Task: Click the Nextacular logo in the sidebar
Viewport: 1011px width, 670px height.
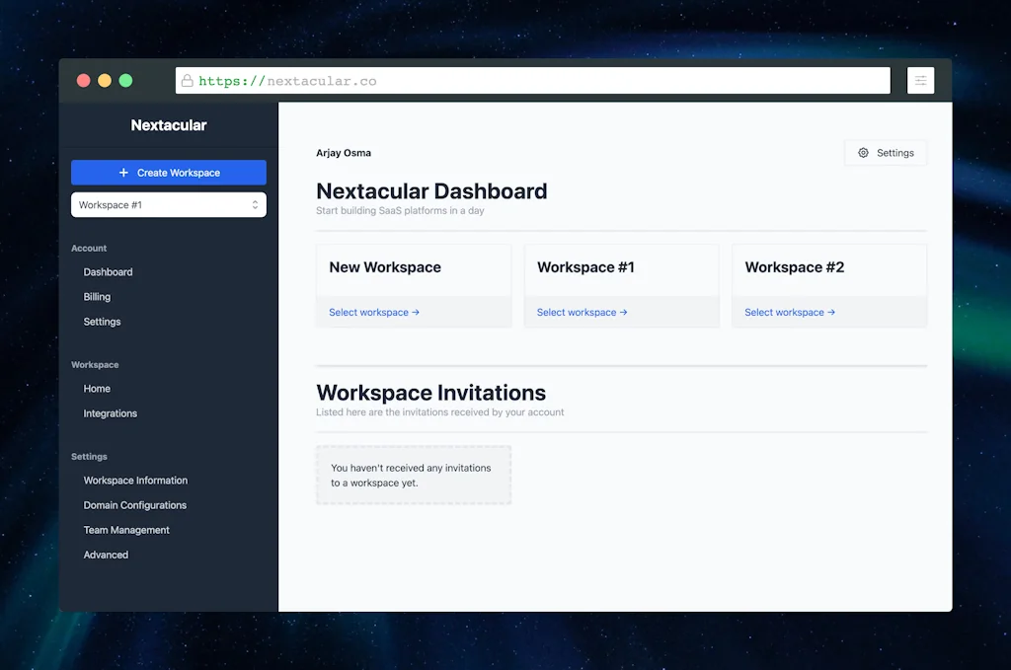Action: (x=168, y=125)
